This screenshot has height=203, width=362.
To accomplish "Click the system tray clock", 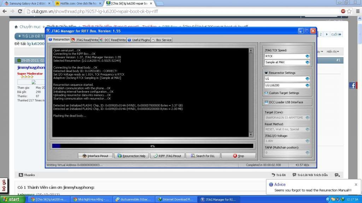I will [352, 199].
